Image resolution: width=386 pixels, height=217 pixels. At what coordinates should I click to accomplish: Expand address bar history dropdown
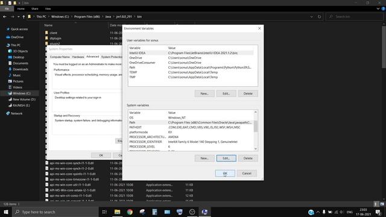(x=311, y=17)
